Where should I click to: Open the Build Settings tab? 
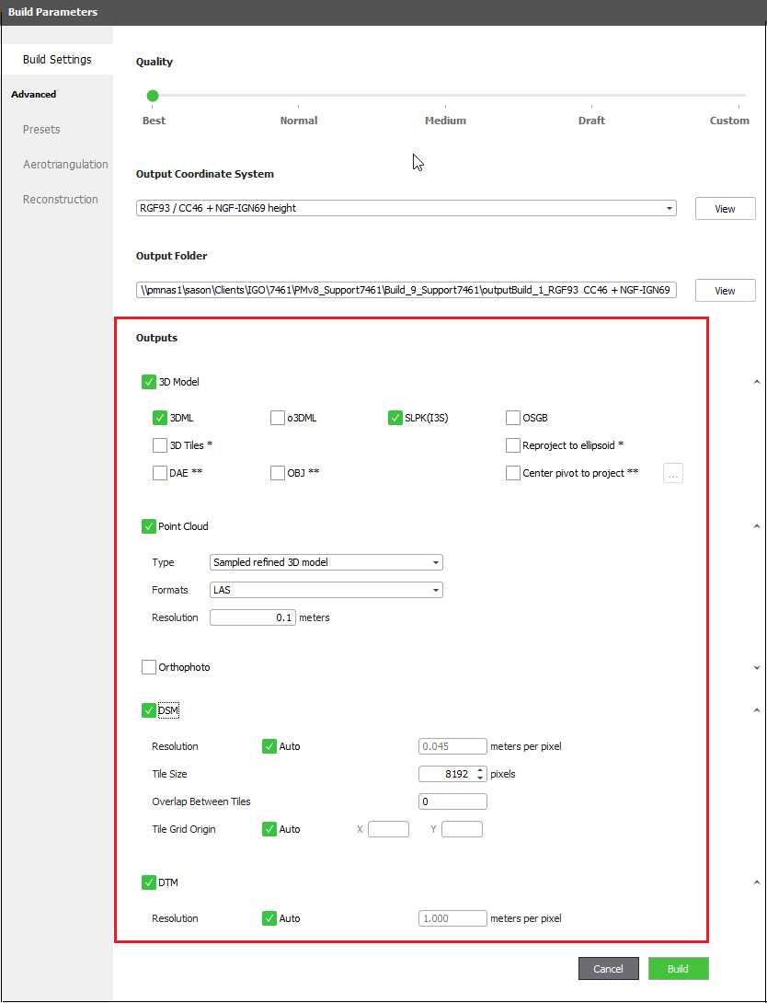(x=57, y=60)
